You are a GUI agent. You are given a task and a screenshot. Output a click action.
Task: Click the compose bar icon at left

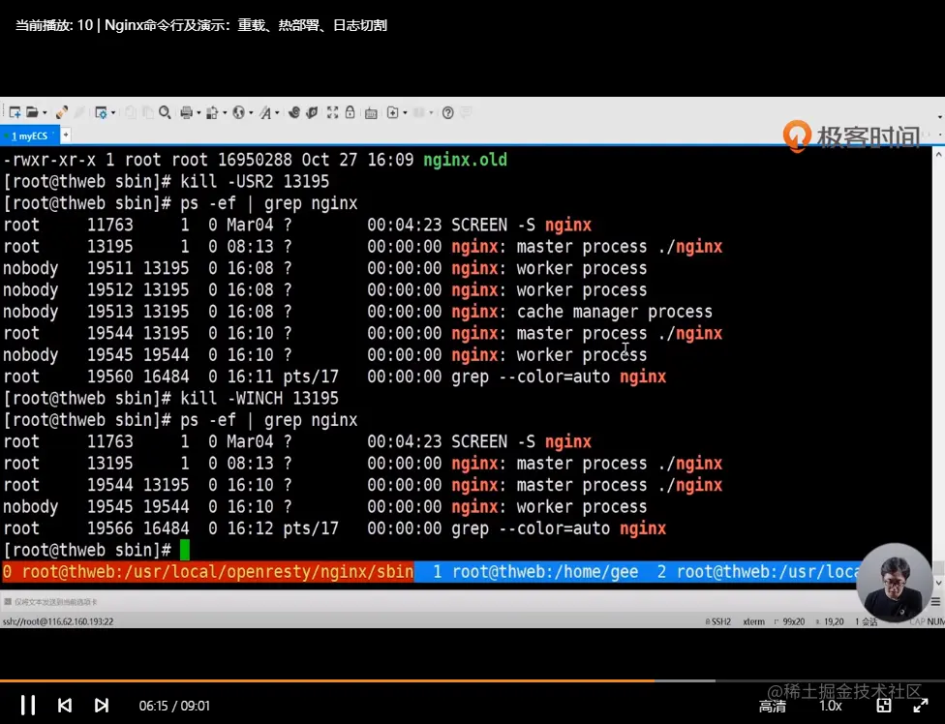coord(7,602)
